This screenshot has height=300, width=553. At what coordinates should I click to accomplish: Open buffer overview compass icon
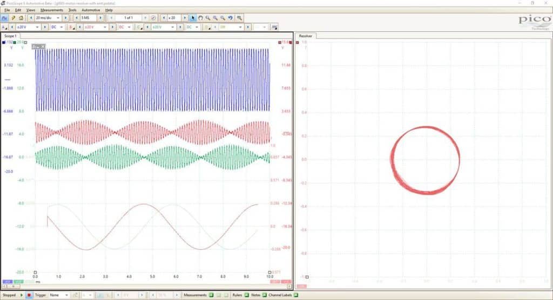coord(153,18)
